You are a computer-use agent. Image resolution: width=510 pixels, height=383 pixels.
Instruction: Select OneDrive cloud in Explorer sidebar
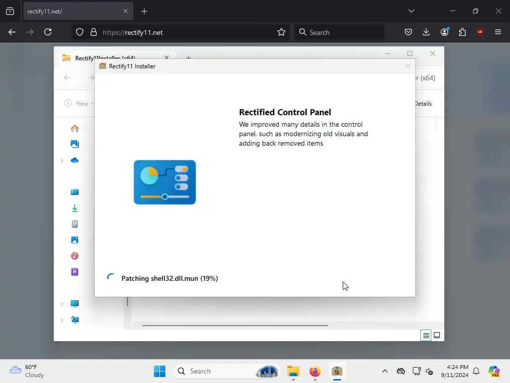point(75,160)
